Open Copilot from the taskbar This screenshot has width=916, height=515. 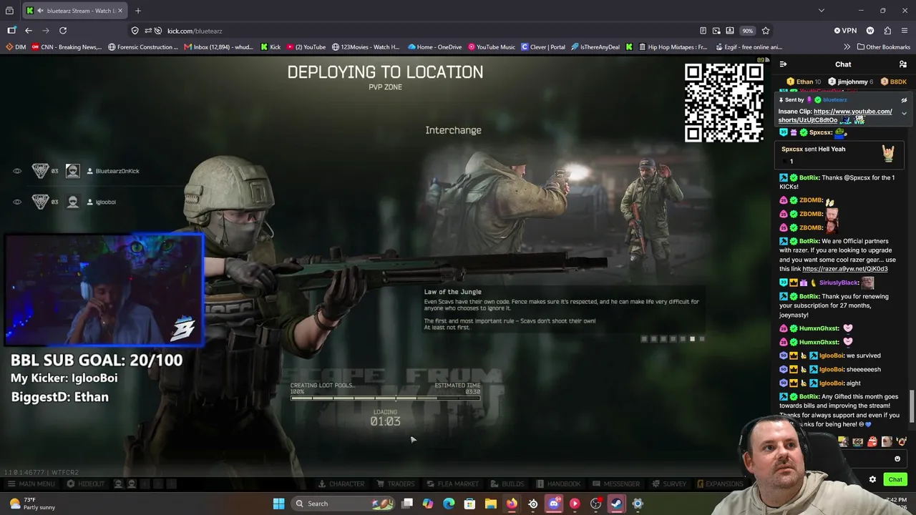click(x=428, y=504)
